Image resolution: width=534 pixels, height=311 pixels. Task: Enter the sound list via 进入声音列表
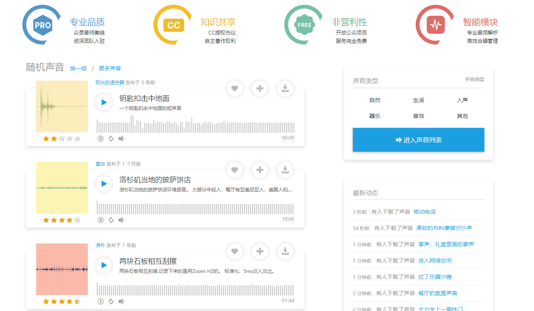click(x=418, y=140)
